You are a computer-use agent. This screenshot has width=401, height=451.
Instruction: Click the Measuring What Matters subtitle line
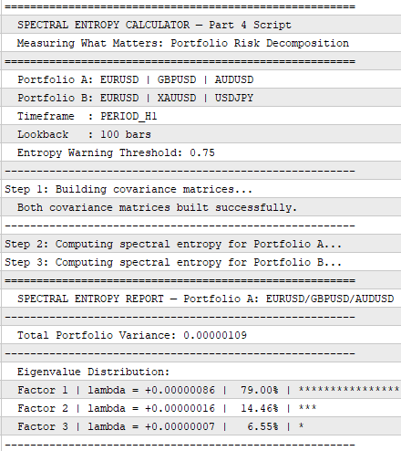(201, 43)
